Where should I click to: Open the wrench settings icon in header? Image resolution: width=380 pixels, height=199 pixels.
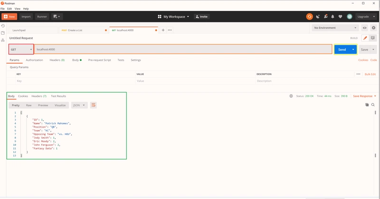tap(326, 17)
